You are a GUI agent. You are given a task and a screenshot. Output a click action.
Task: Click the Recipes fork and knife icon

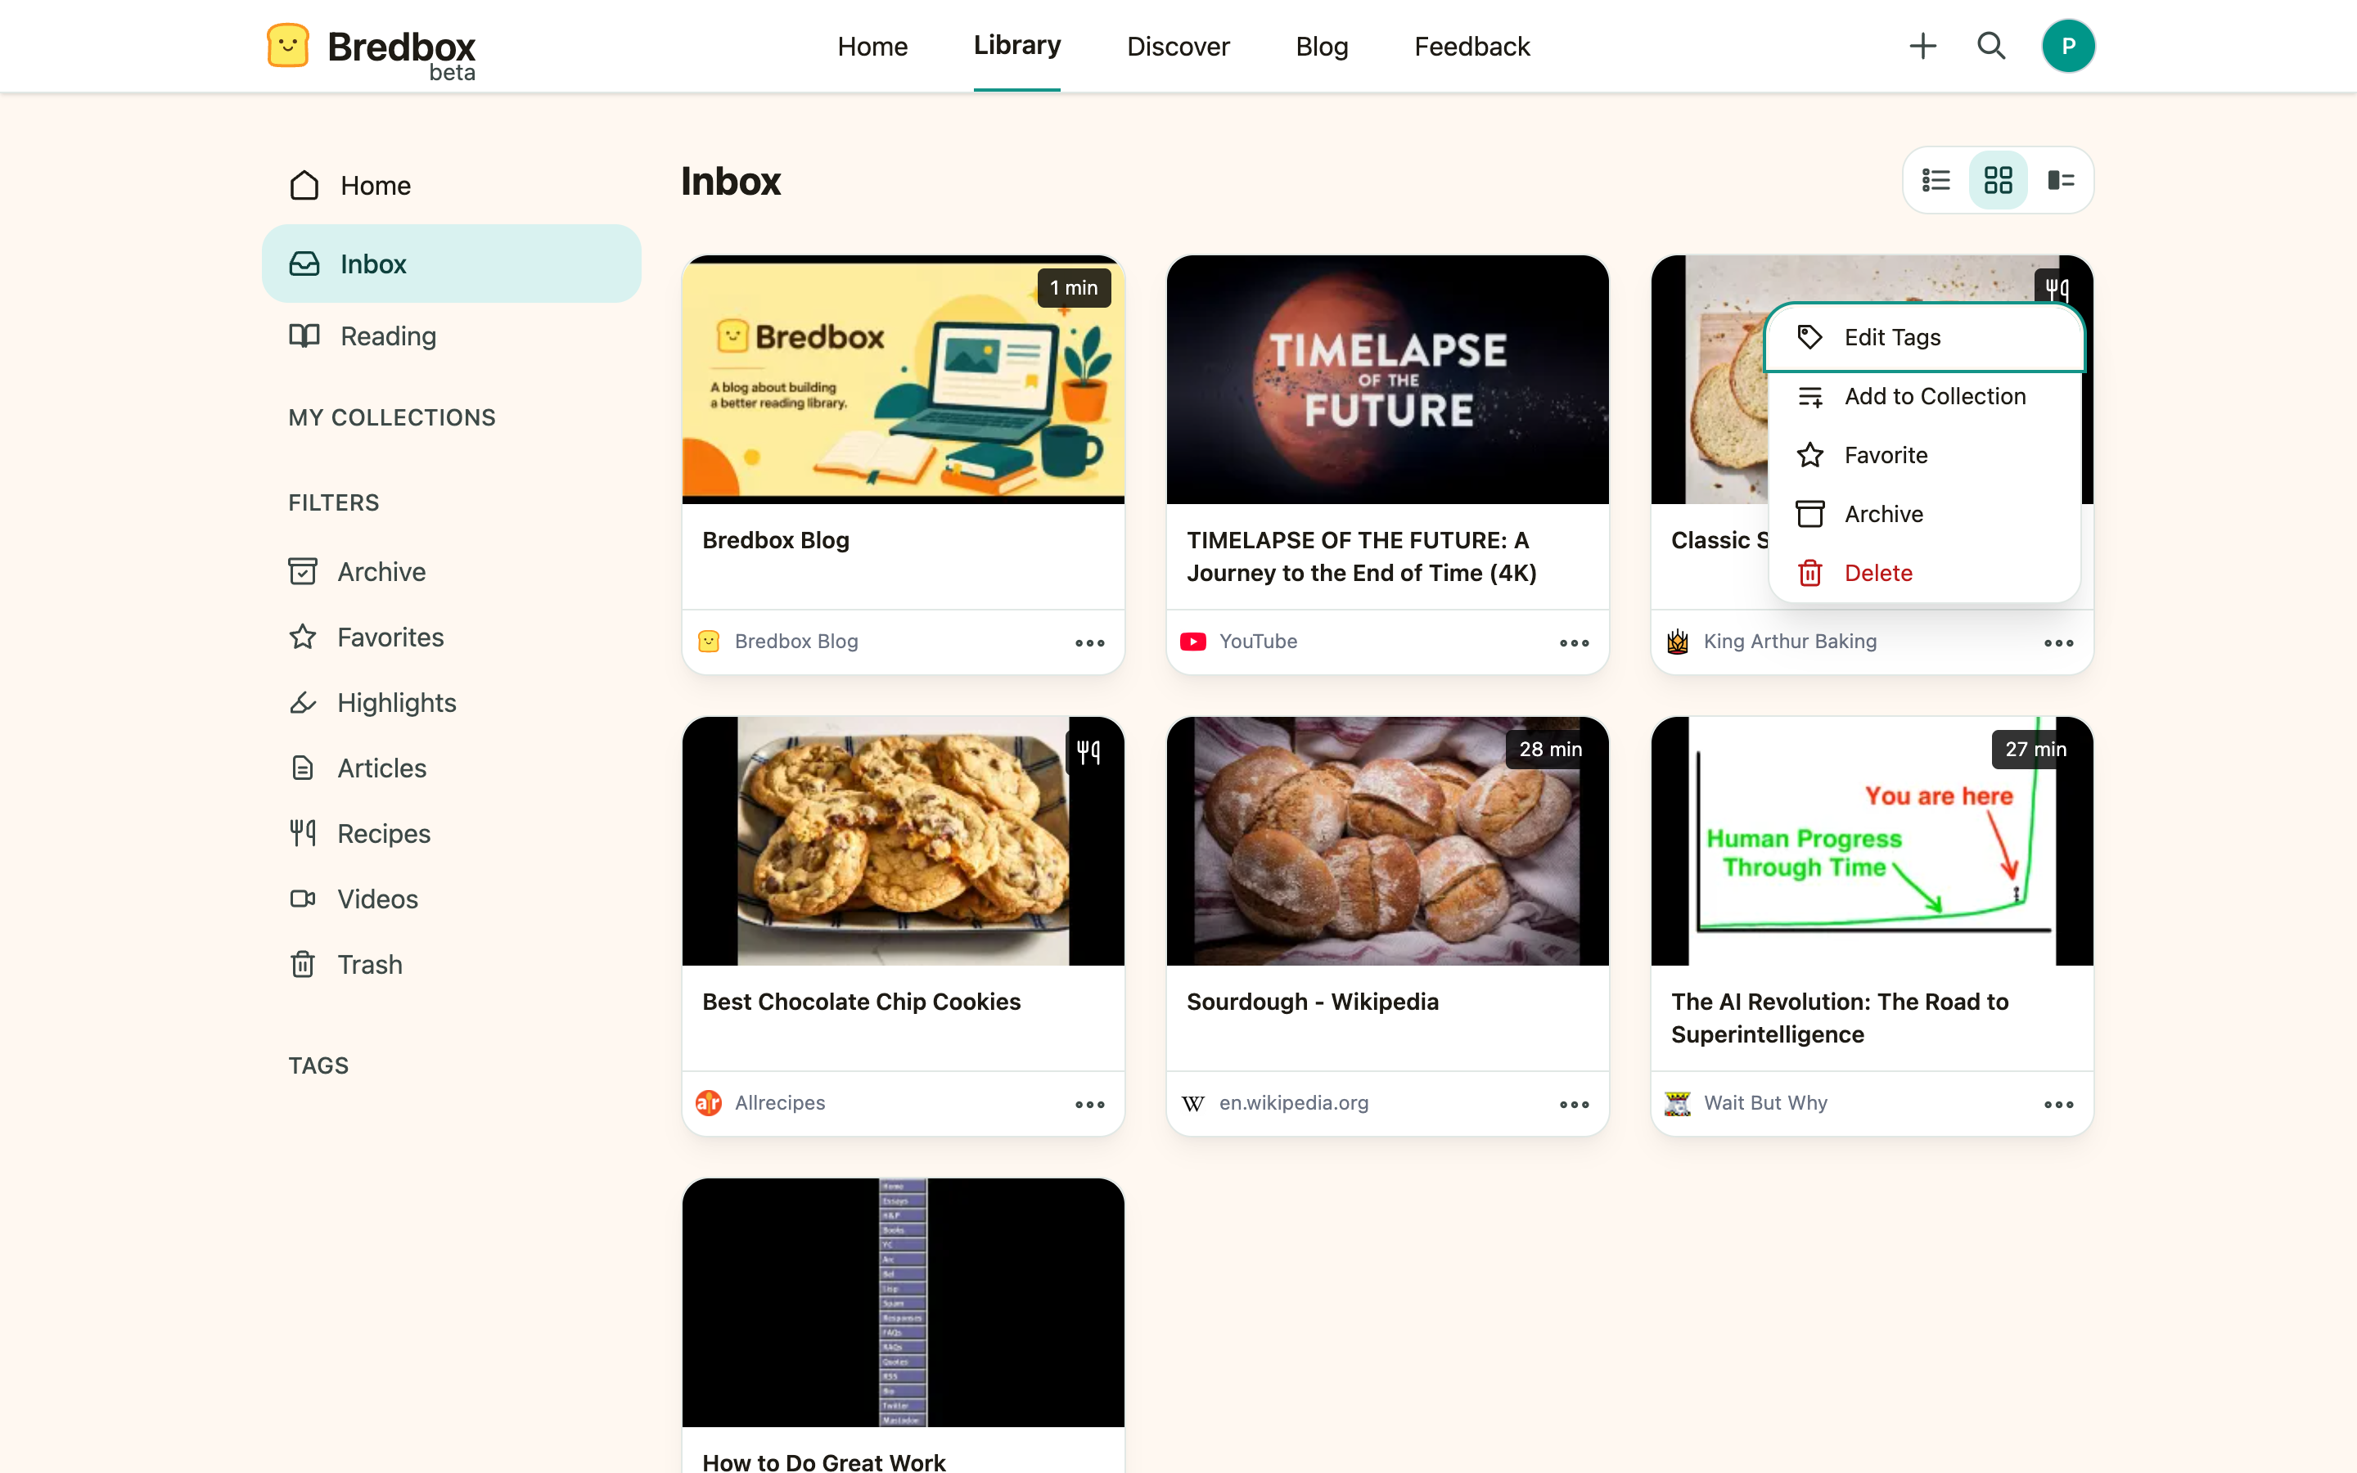click(x=303, y=833)
